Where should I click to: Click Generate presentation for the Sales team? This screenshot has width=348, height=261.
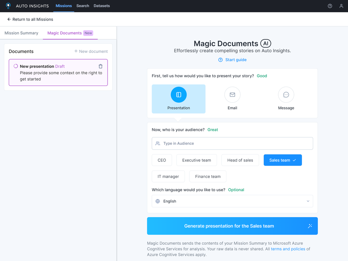(x=232, y=226)
